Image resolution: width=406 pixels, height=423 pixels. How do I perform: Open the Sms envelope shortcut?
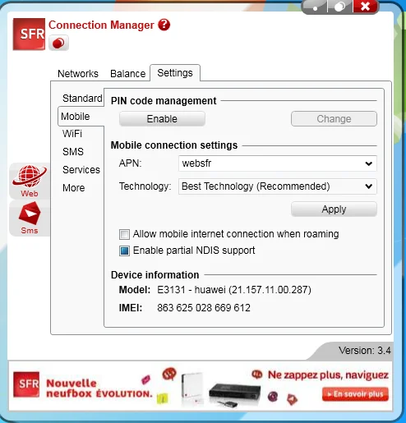[x=30, y=218]
